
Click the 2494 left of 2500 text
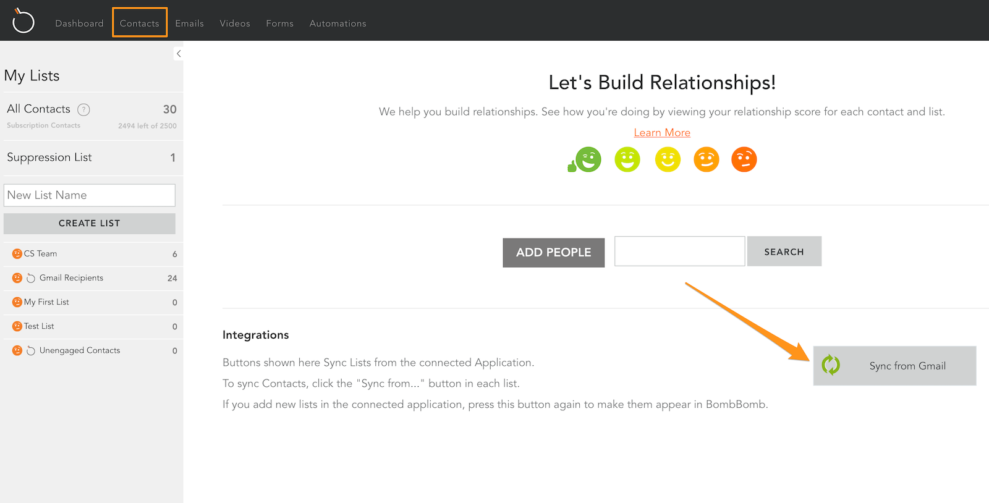[147, 126]
